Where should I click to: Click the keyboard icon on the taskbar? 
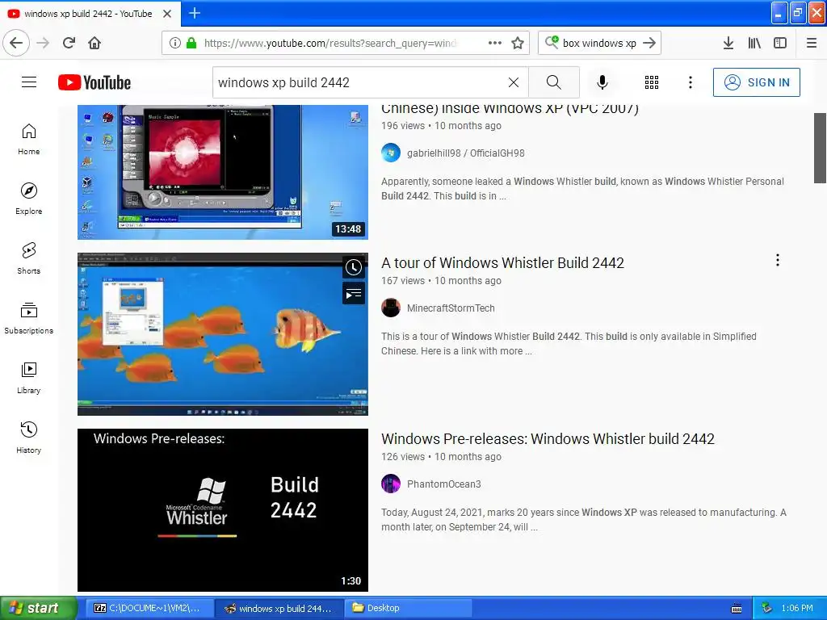(737, 609)
